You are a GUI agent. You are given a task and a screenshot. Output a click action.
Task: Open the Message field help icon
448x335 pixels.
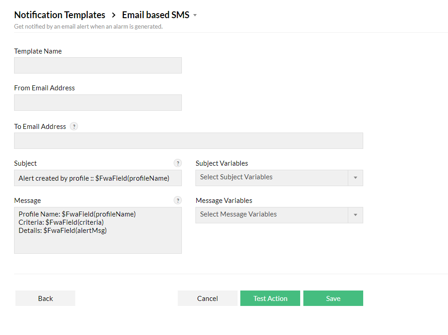[178, 200]
